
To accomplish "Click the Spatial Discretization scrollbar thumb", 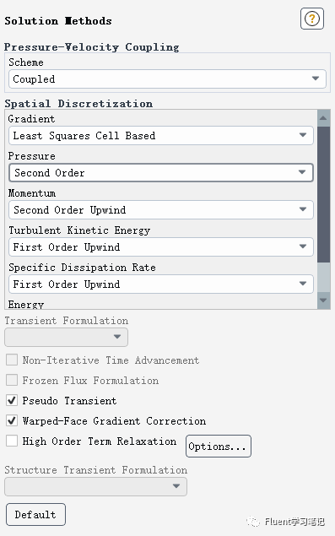I will tap(323, 194).
